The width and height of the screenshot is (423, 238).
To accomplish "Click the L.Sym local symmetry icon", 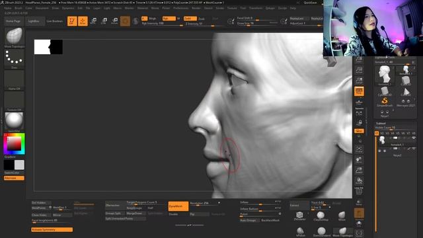I will point(359,113).
